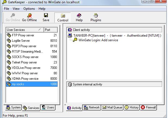Switch to the Mail Queue tab
Viewport: 168px width, 118px height.
(112, 107)
